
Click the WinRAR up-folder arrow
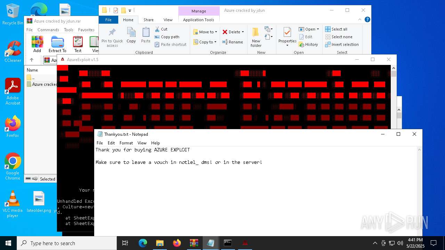tap(32, 60)
